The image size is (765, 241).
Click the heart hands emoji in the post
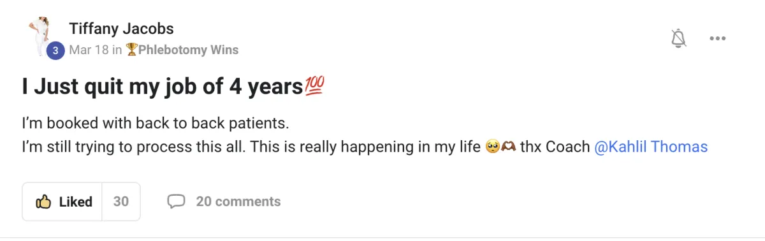[x=508, y=147]
